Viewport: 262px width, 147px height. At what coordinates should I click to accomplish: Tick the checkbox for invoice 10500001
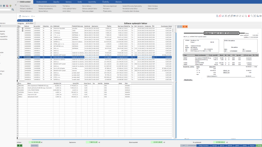click(19, 28)
